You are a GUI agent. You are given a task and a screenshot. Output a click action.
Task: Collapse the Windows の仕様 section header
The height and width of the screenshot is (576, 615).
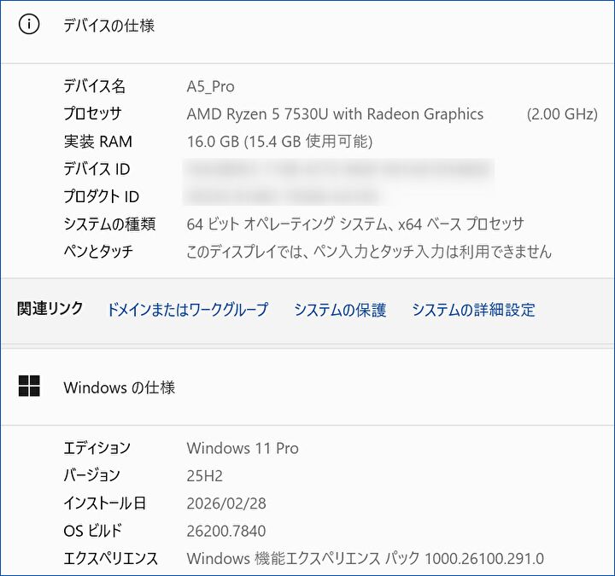tap(120, 387)
